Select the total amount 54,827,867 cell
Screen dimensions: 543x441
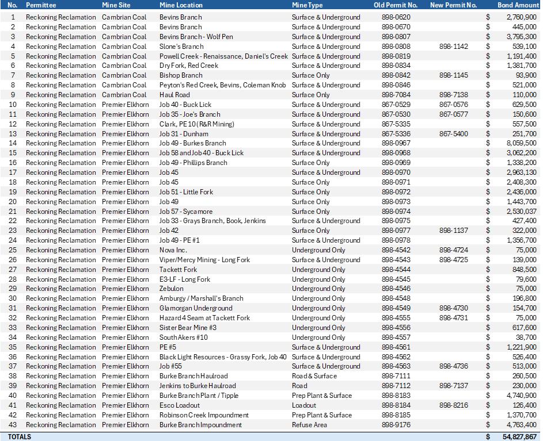point(519,437)
